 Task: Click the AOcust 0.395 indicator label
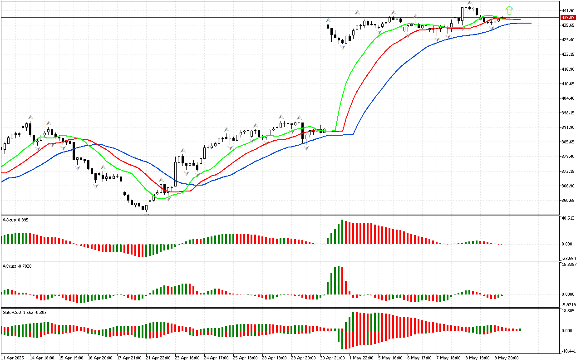click(15, 220)
